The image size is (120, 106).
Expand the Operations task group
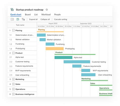click(13, 89)
